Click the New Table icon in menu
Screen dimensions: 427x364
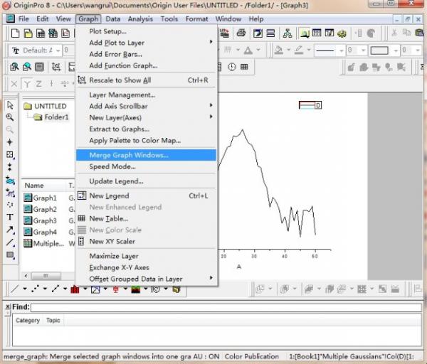click(82, 218)
